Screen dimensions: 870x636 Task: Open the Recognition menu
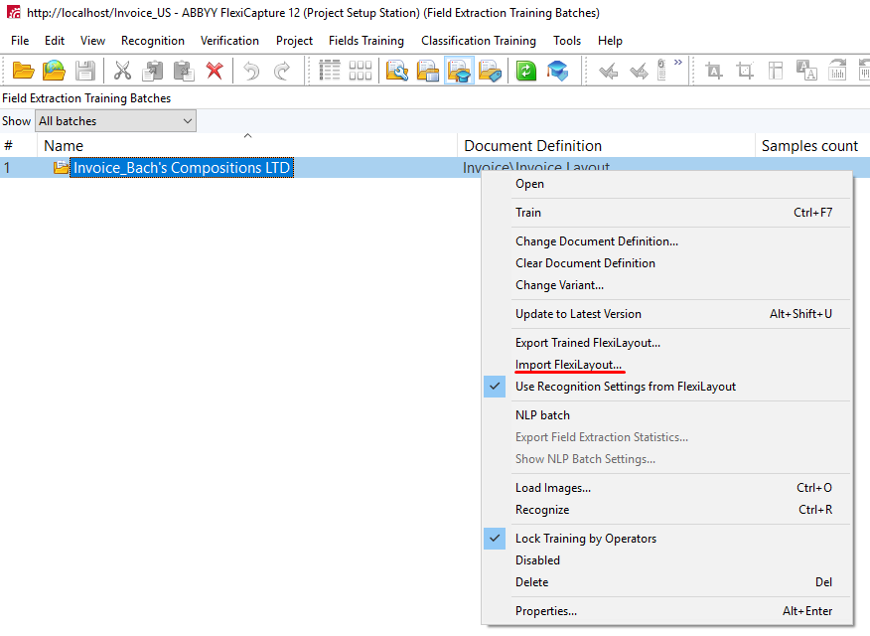click(x=153, y=41)
